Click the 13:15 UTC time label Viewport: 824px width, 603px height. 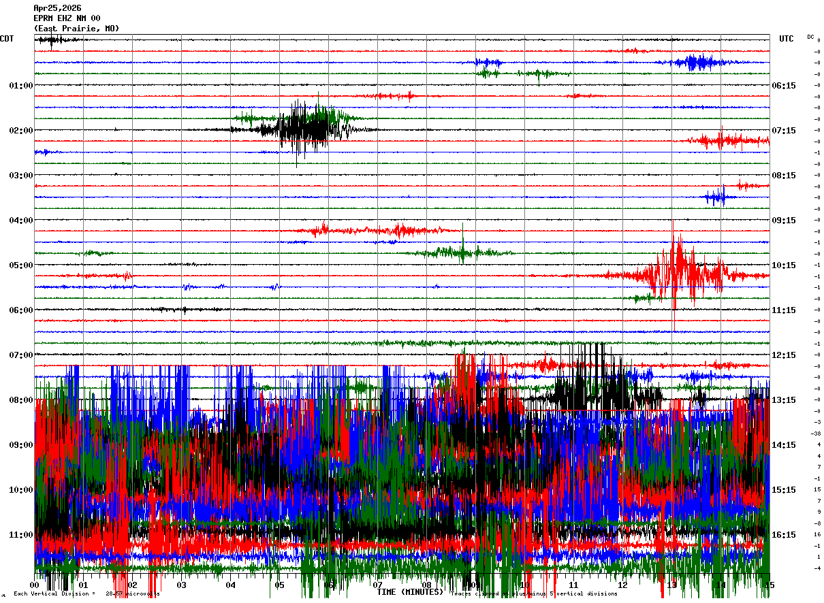[784, 400]
